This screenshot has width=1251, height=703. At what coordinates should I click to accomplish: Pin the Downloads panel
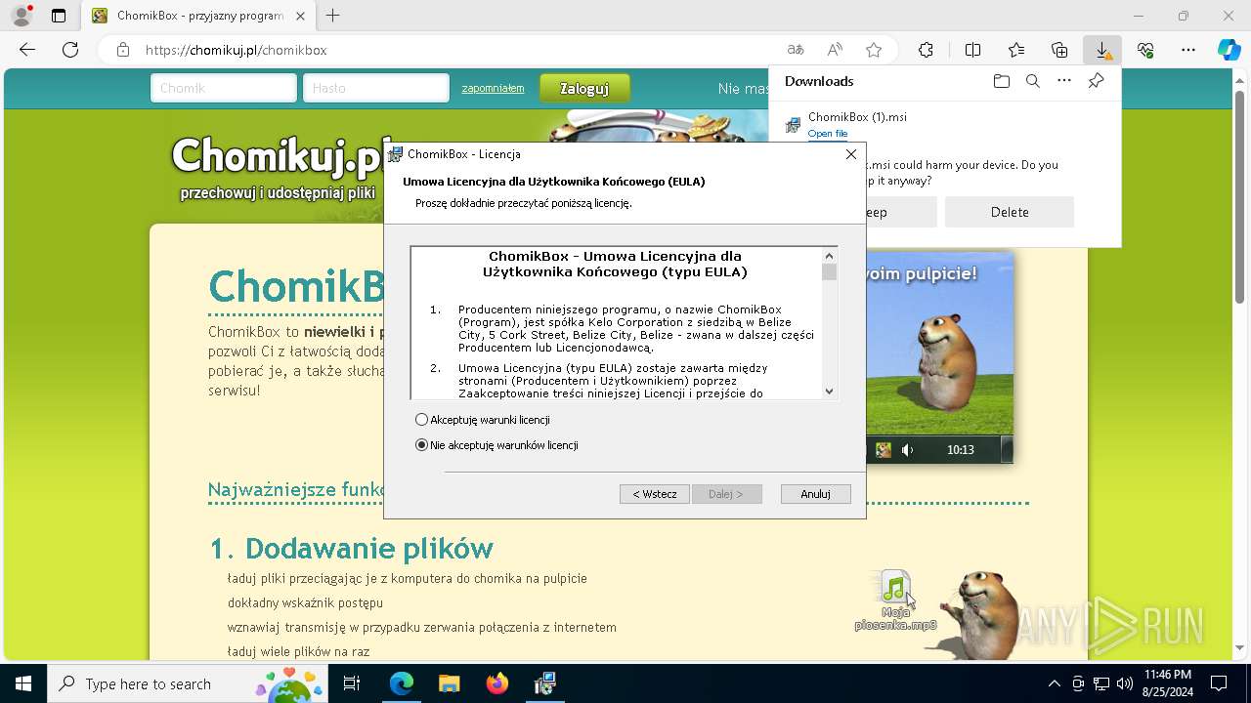[x=1097, y=81]
